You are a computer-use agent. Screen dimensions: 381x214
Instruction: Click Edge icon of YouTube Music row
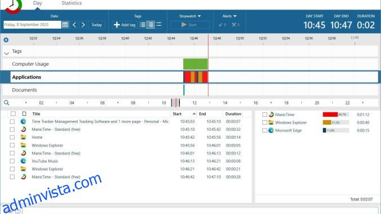24,161
